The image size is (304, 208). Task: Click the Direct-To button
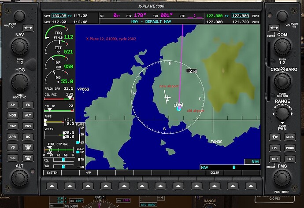click(275, 137)
